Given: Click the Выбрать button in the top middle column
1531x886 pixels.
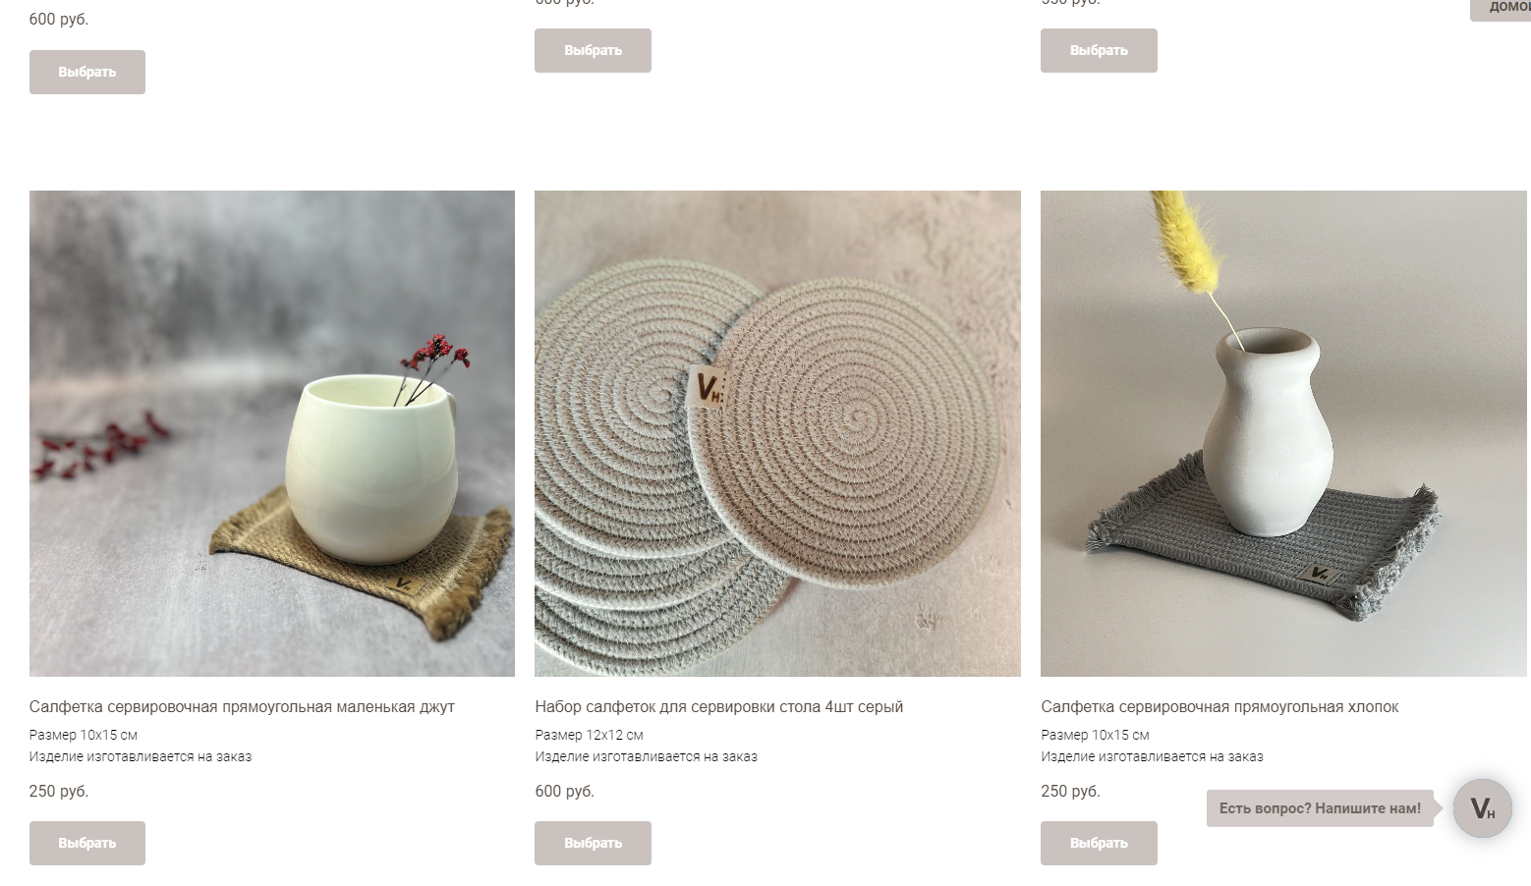Looking at the screenshot, I should click(x=593, y=50).
